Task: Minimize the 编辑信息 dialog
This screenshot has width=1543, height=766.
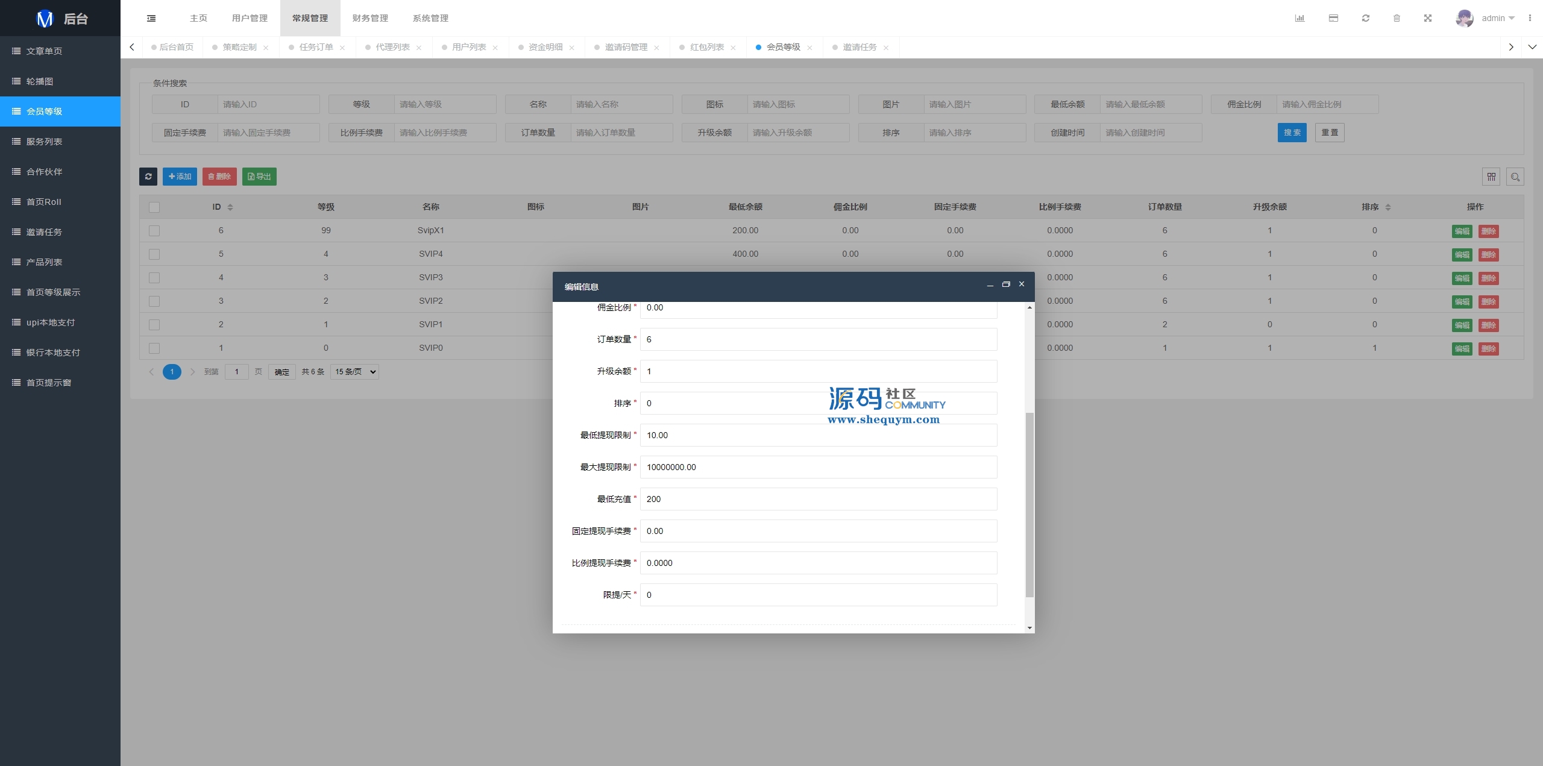Action: [990, 285]
